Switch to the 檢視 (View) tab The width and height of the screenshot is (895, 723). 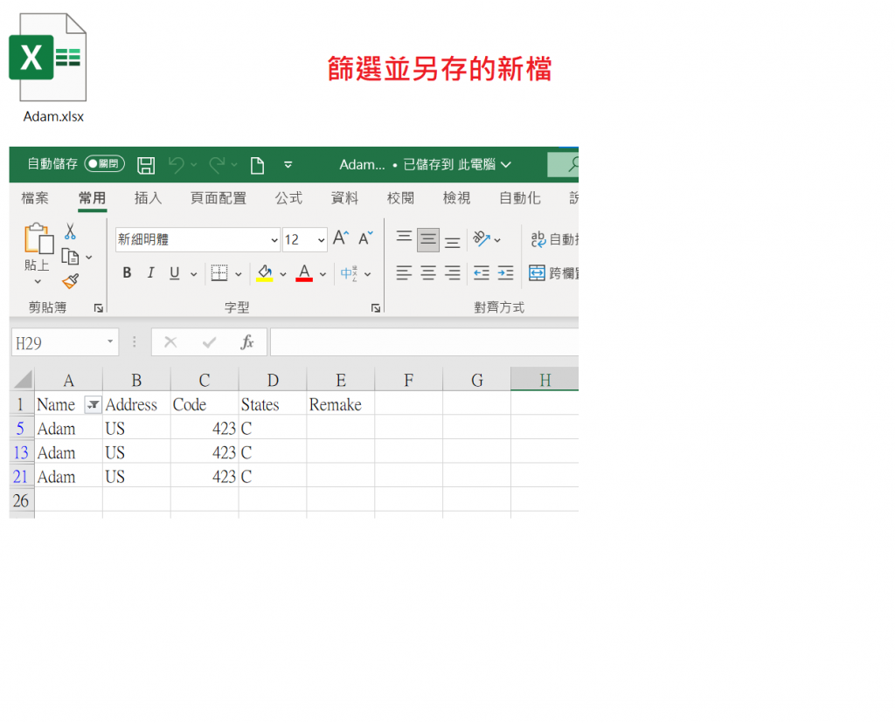(456, 198)
